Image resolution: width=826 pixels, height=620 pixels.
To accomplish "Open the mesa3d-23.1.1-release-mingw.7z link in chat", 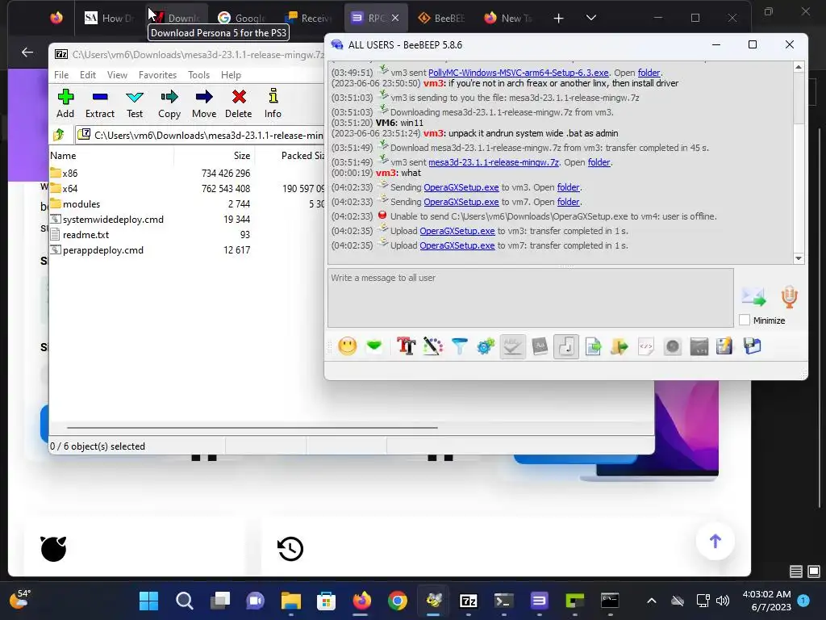I will click(494, 162).
